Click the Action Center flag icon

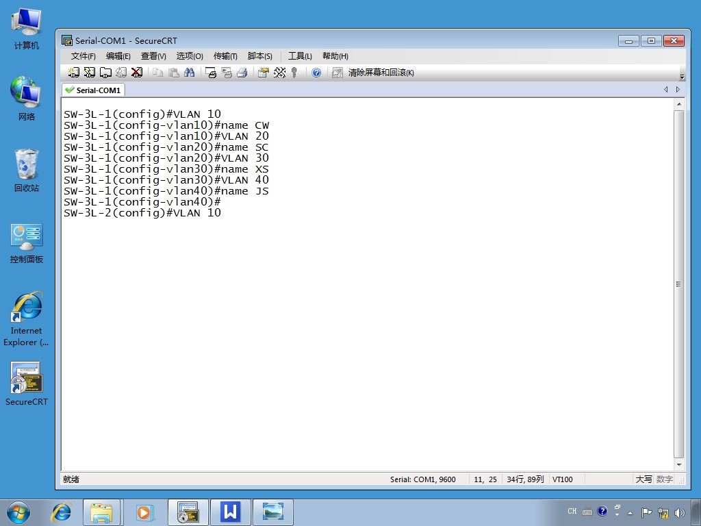click(646, 512)
